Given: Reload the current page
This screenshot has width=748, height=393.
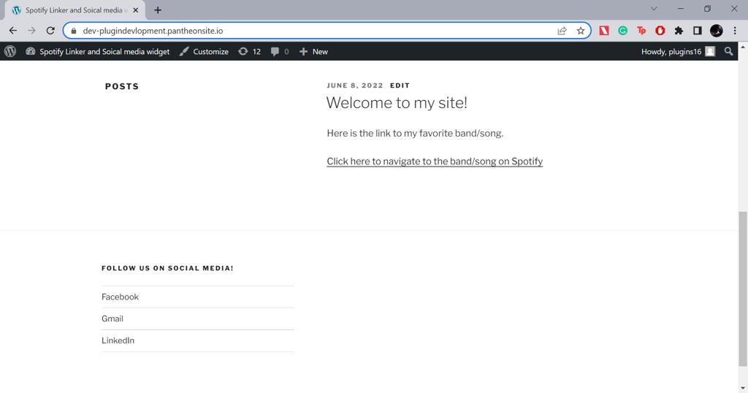Looking at the screenshot, I should point(50,31).
